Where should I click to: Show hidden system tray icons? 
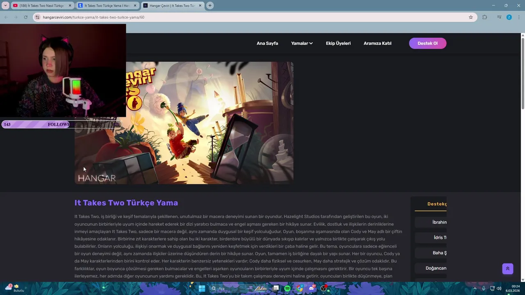[475, 288]
